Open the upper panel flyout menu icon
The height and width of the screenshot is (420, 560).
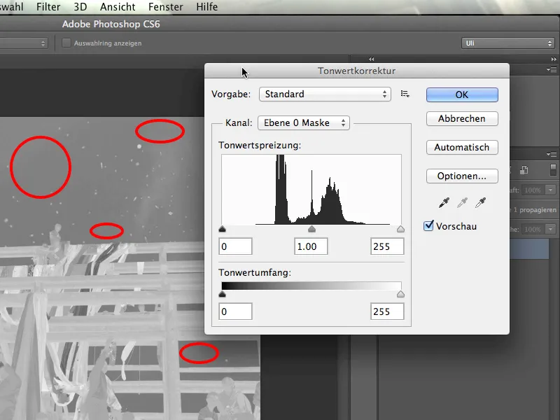pyautogui.click(x=552, y=69)
